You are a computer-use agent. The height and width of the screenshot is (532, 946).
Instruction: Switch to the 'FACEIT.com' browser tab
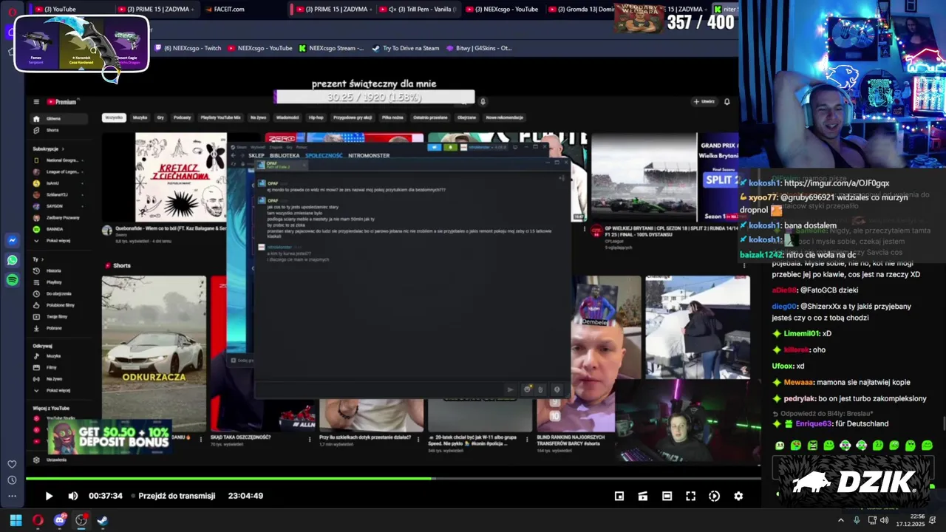[225, 9]
